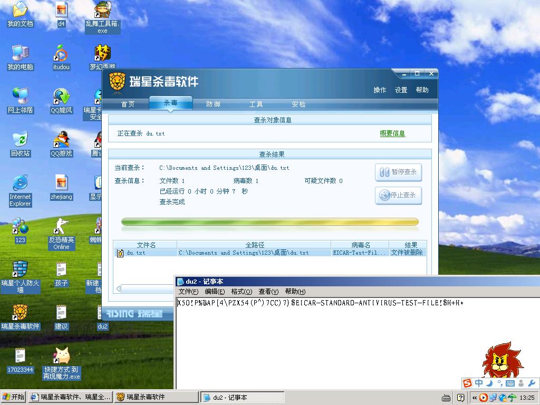Click the 全路径 column header
Screen dimensions: 540x405
pos(254,245)
